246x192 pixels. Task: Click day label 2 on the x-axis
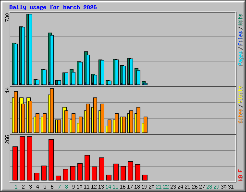pos(23,187)
